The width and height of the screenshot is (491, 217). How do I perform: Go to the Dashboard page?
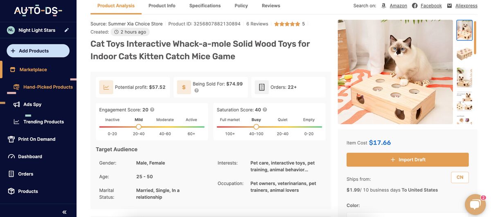(x=30, y=157)
